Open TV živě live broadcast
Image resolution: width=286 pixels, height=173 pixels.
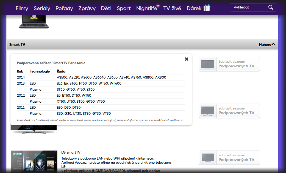[172, 8]
